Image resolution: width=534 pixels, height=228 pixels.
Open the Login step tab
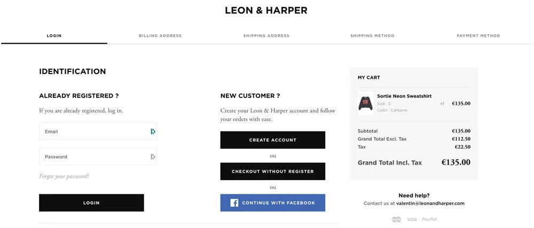point(54,36)
